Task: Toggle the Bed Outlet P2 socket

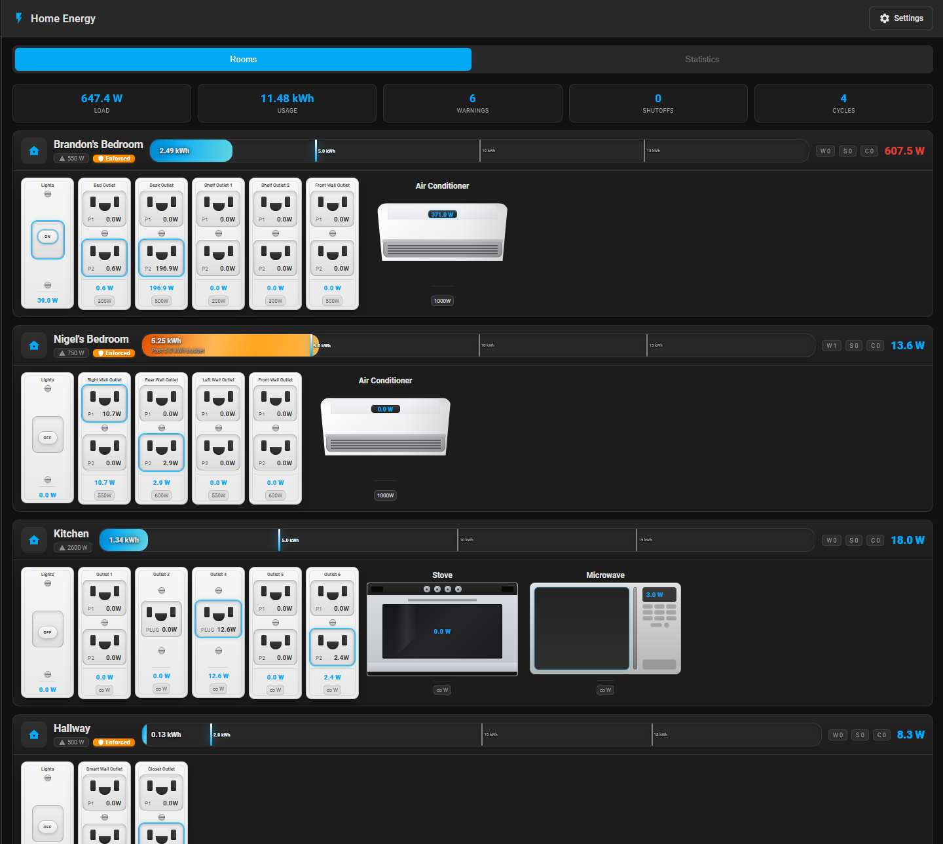Action: tap(105, 258)
